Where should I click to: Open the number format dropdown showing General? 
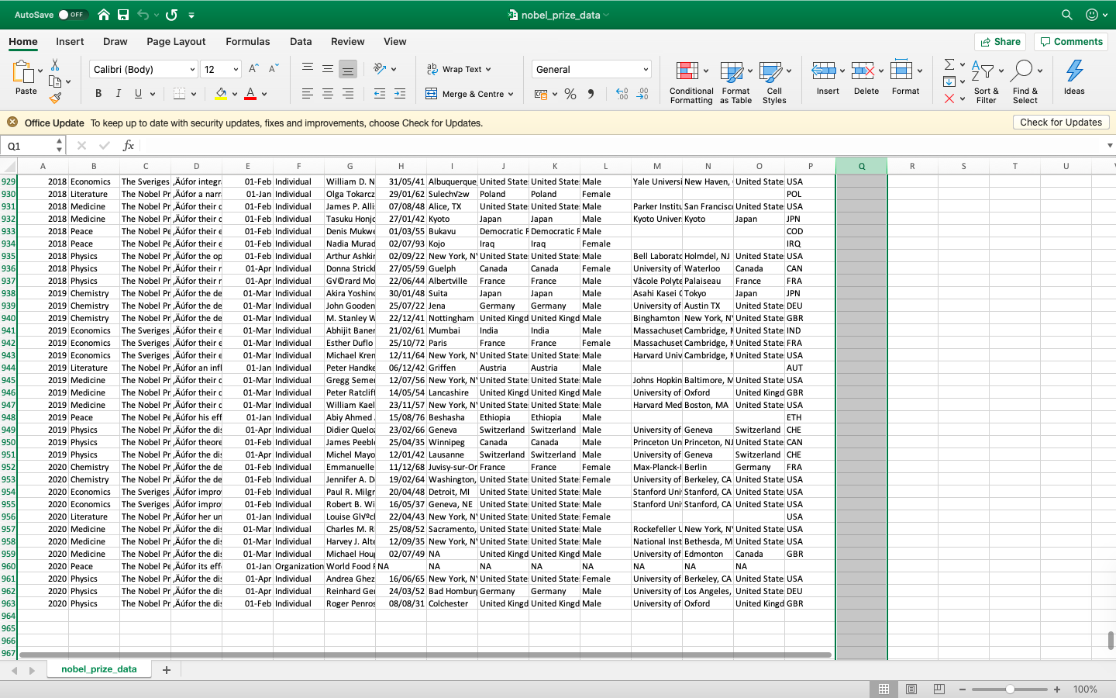pyautogui.click(x=591, y=69)
